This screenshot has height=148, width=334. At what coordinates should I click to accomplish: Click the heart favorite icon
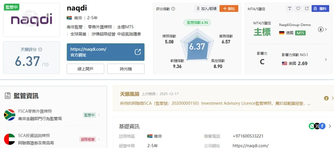[298, 9]
